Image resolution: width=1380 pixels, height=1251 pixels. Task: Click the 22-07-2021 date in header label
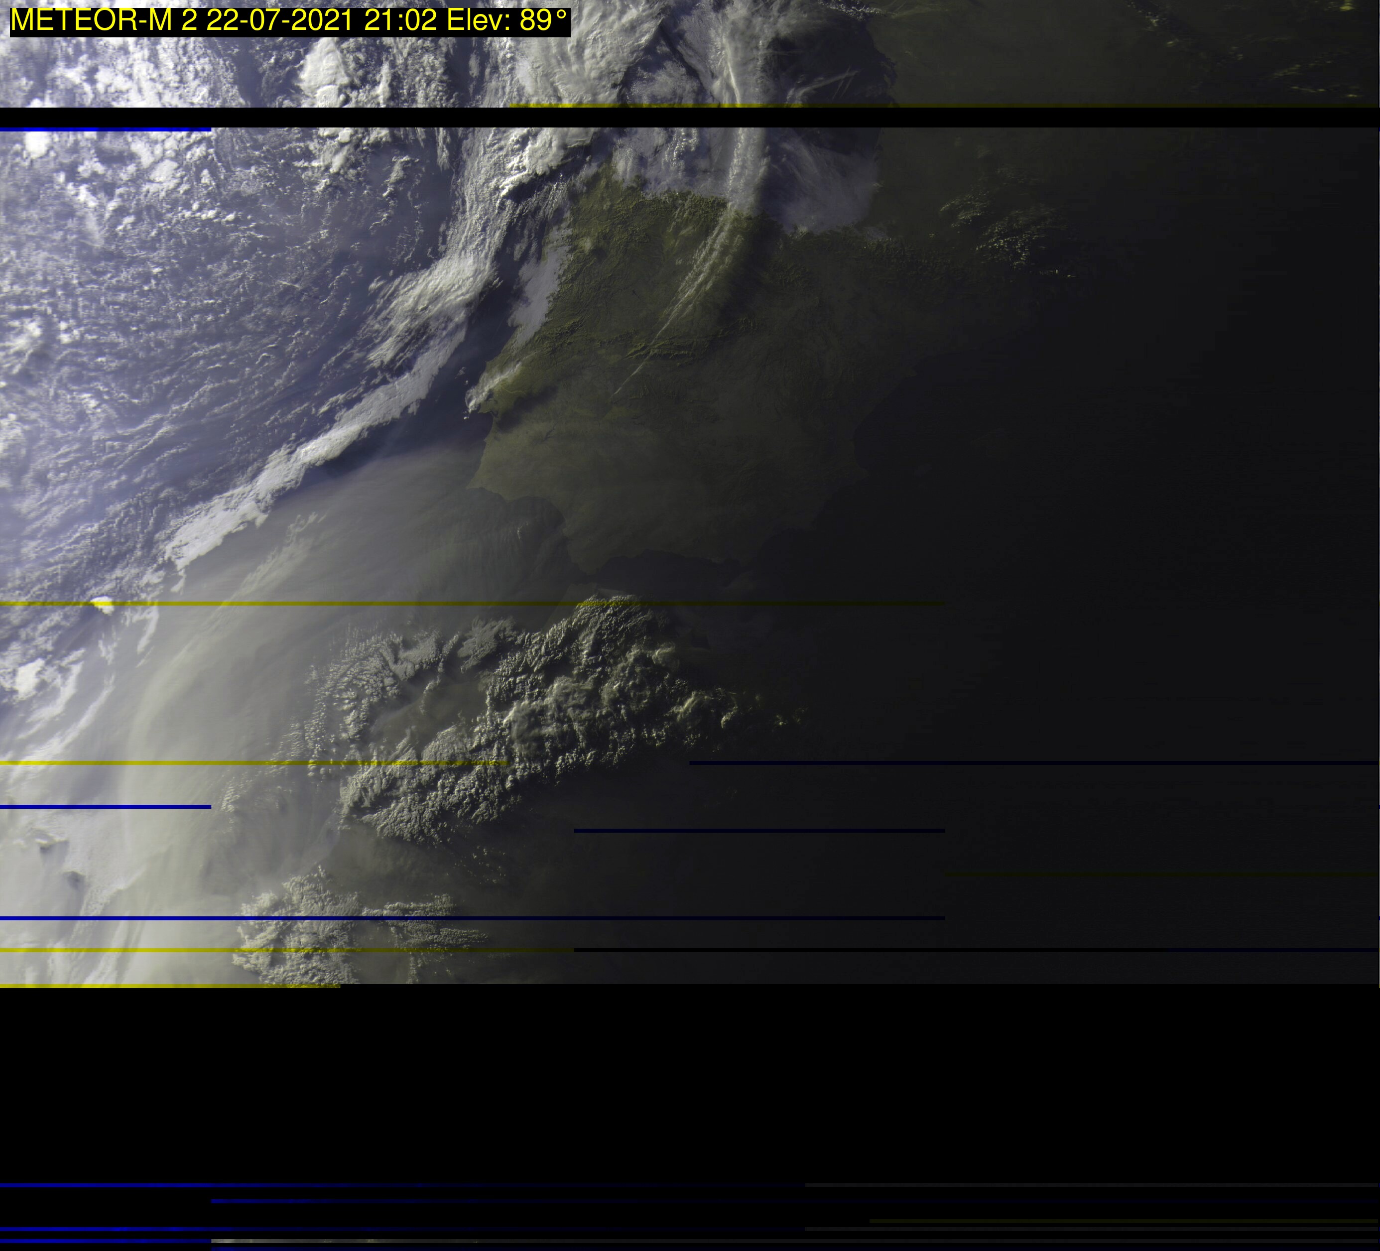tap(279, 20)
